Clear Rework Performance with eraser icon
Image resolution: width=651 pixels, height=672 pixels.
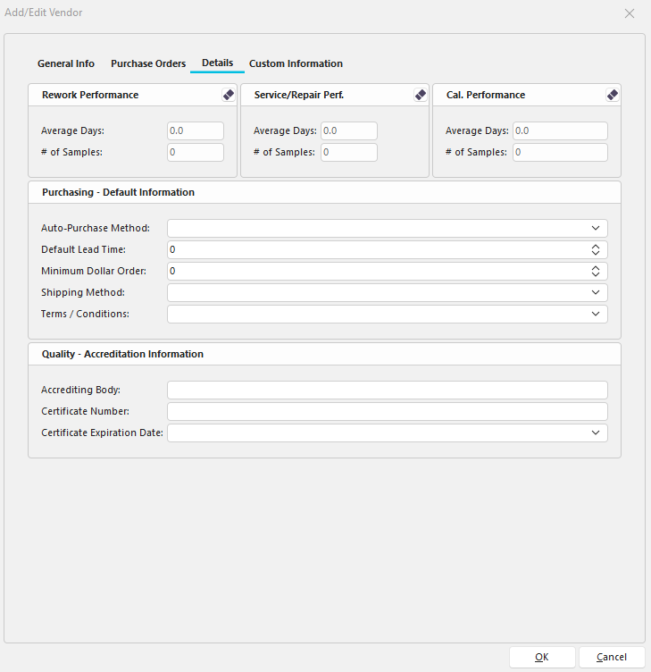pyautogui.click(x=228, y=95)
